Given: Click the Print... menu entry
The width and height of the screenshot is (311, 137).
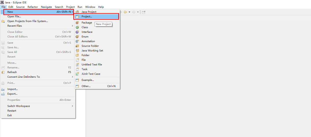Looking at the screenshot, I should point(38,83).
